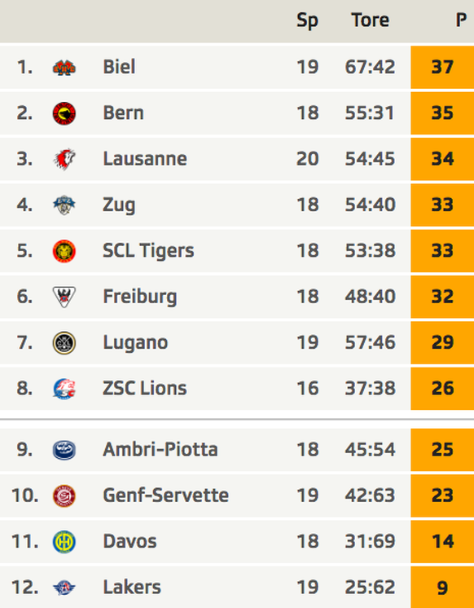Viewport: 474px width, 608px height.
Task: Click Biel's orange 37 points cell
Action: tap(442, 67)
